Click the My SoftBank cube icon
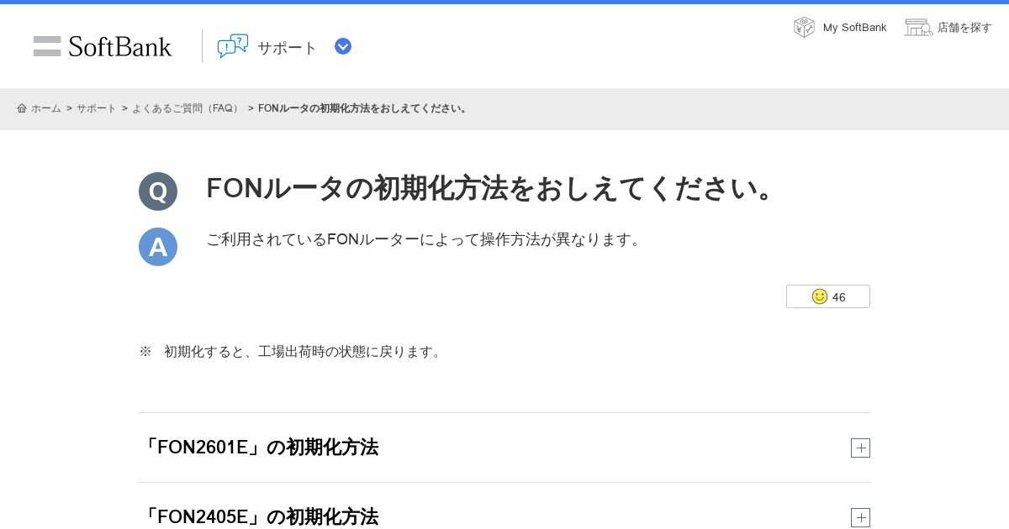Screen dimensions: 1009x529 pos(804,27)
